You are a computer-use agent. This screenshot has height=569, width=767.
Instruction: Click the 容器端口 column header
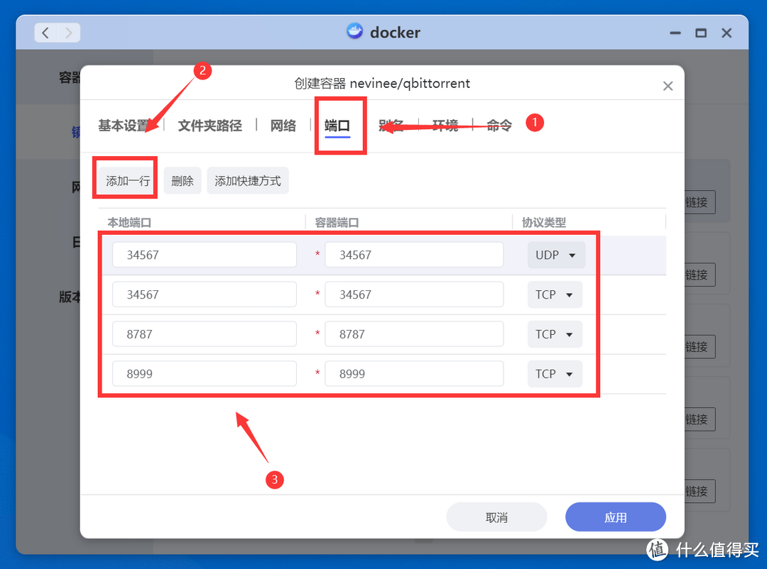(x=337, y=222)
